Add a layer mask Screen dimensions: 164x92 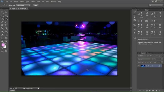coord(147,91)
